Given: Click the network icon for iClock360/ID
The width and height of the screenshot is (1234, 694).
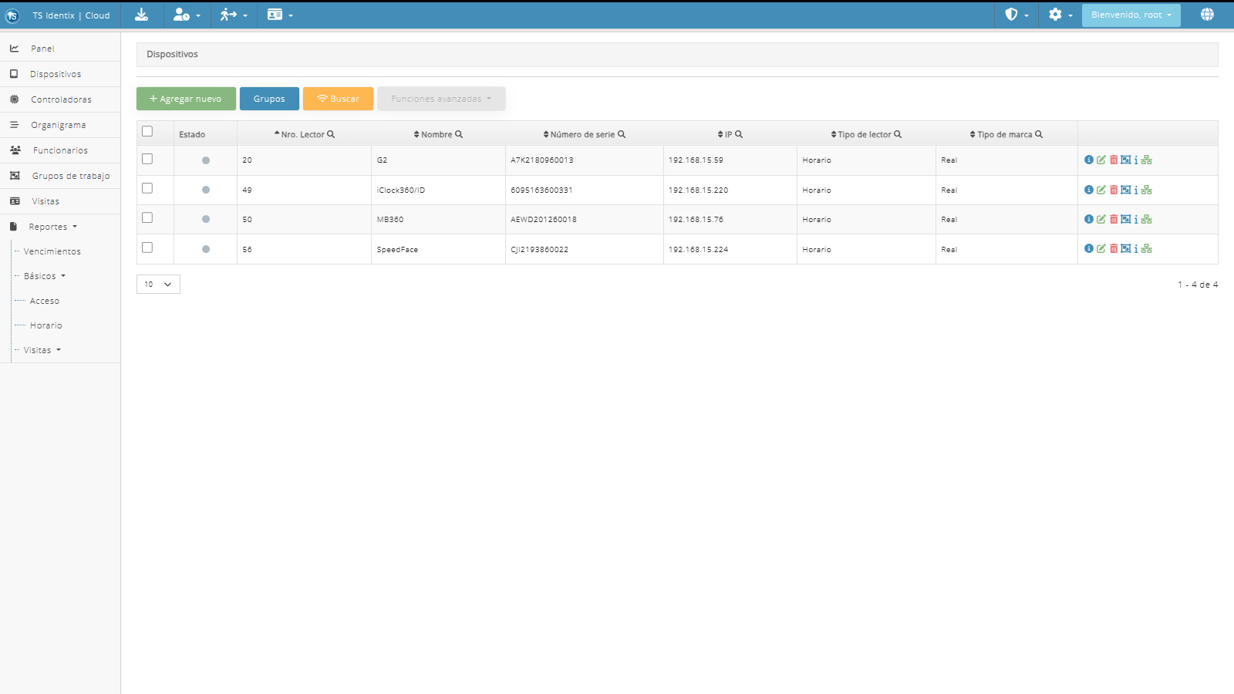Looking at the screenshot, I should [x=1147, y=190].
